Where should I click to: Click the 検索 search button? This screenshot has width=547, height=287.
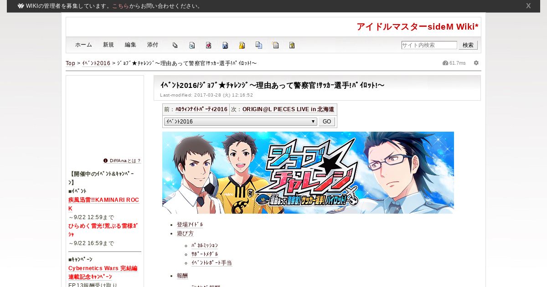pyautogui.click(x=468, y=45)
